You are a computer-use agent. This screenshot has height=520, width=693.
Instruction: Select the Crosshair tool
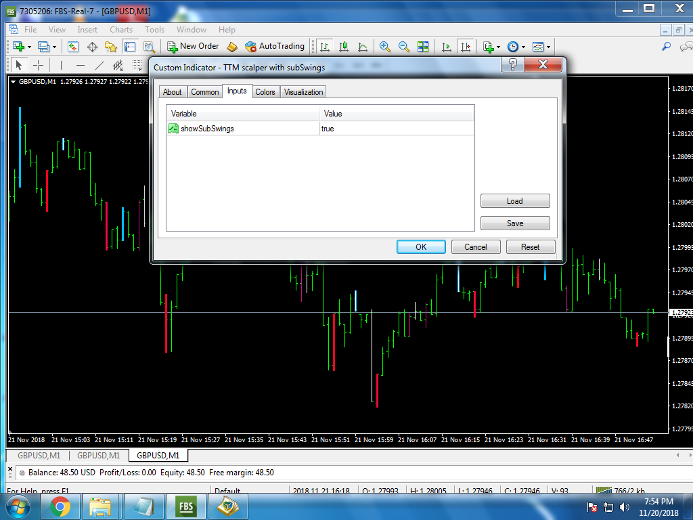click(x=39, y=66)
